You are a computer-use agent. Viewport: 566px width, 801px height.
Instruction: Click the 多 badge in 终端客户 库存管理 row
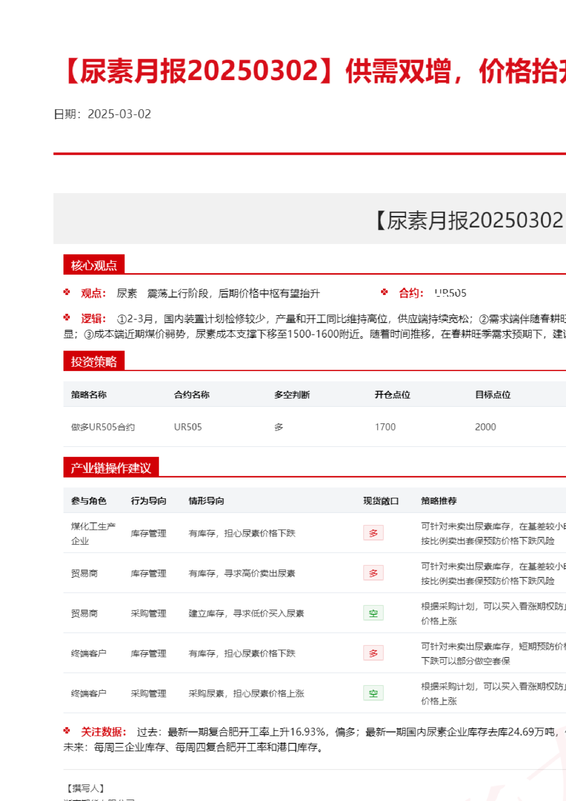coord(373,653)
